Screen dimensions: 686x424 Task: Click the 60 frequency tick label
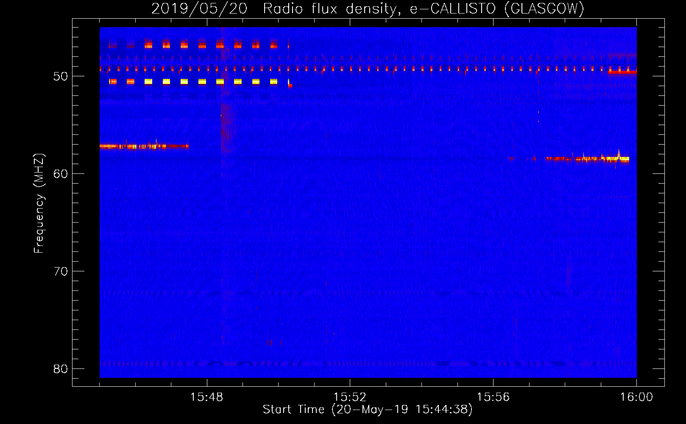pyautogui.click(x=61, y=174)
